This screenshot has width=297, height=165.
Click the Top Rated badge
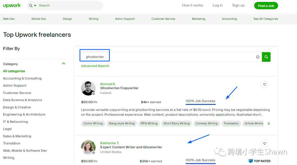click(x=260, y=161)
